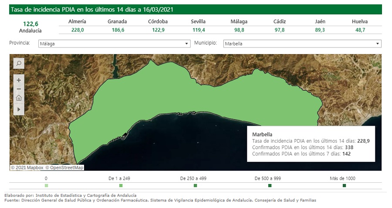Screen dimensions: 392x208
Task: Click the 'Fuente' source credit line
Action: click(x=160, y=200)
